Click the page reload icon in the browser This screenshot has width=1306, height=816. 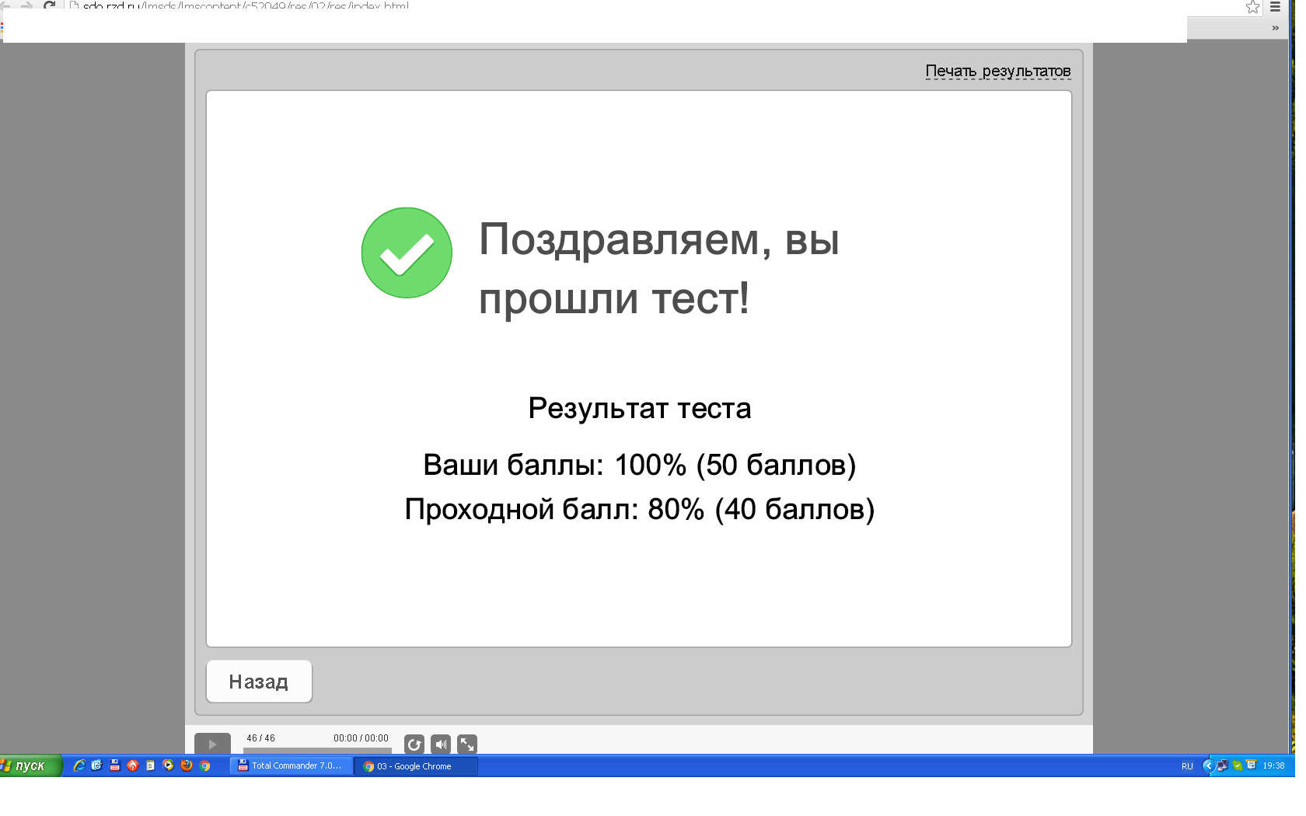[x=51, y=6]
